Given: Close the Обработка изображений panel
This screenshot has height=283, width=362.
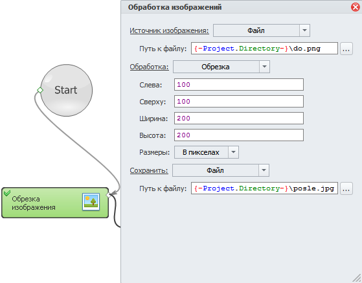Looking at the screenshot, I should (356, 7).
